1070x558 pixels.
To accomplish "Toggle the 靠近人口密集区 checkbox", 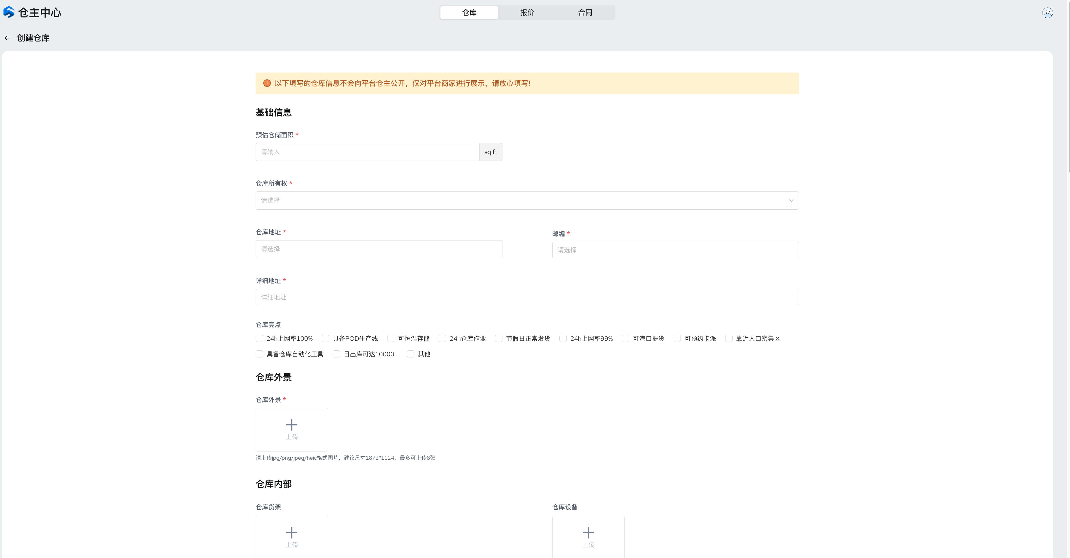I will pyautogui.click(x=729, y=338).
